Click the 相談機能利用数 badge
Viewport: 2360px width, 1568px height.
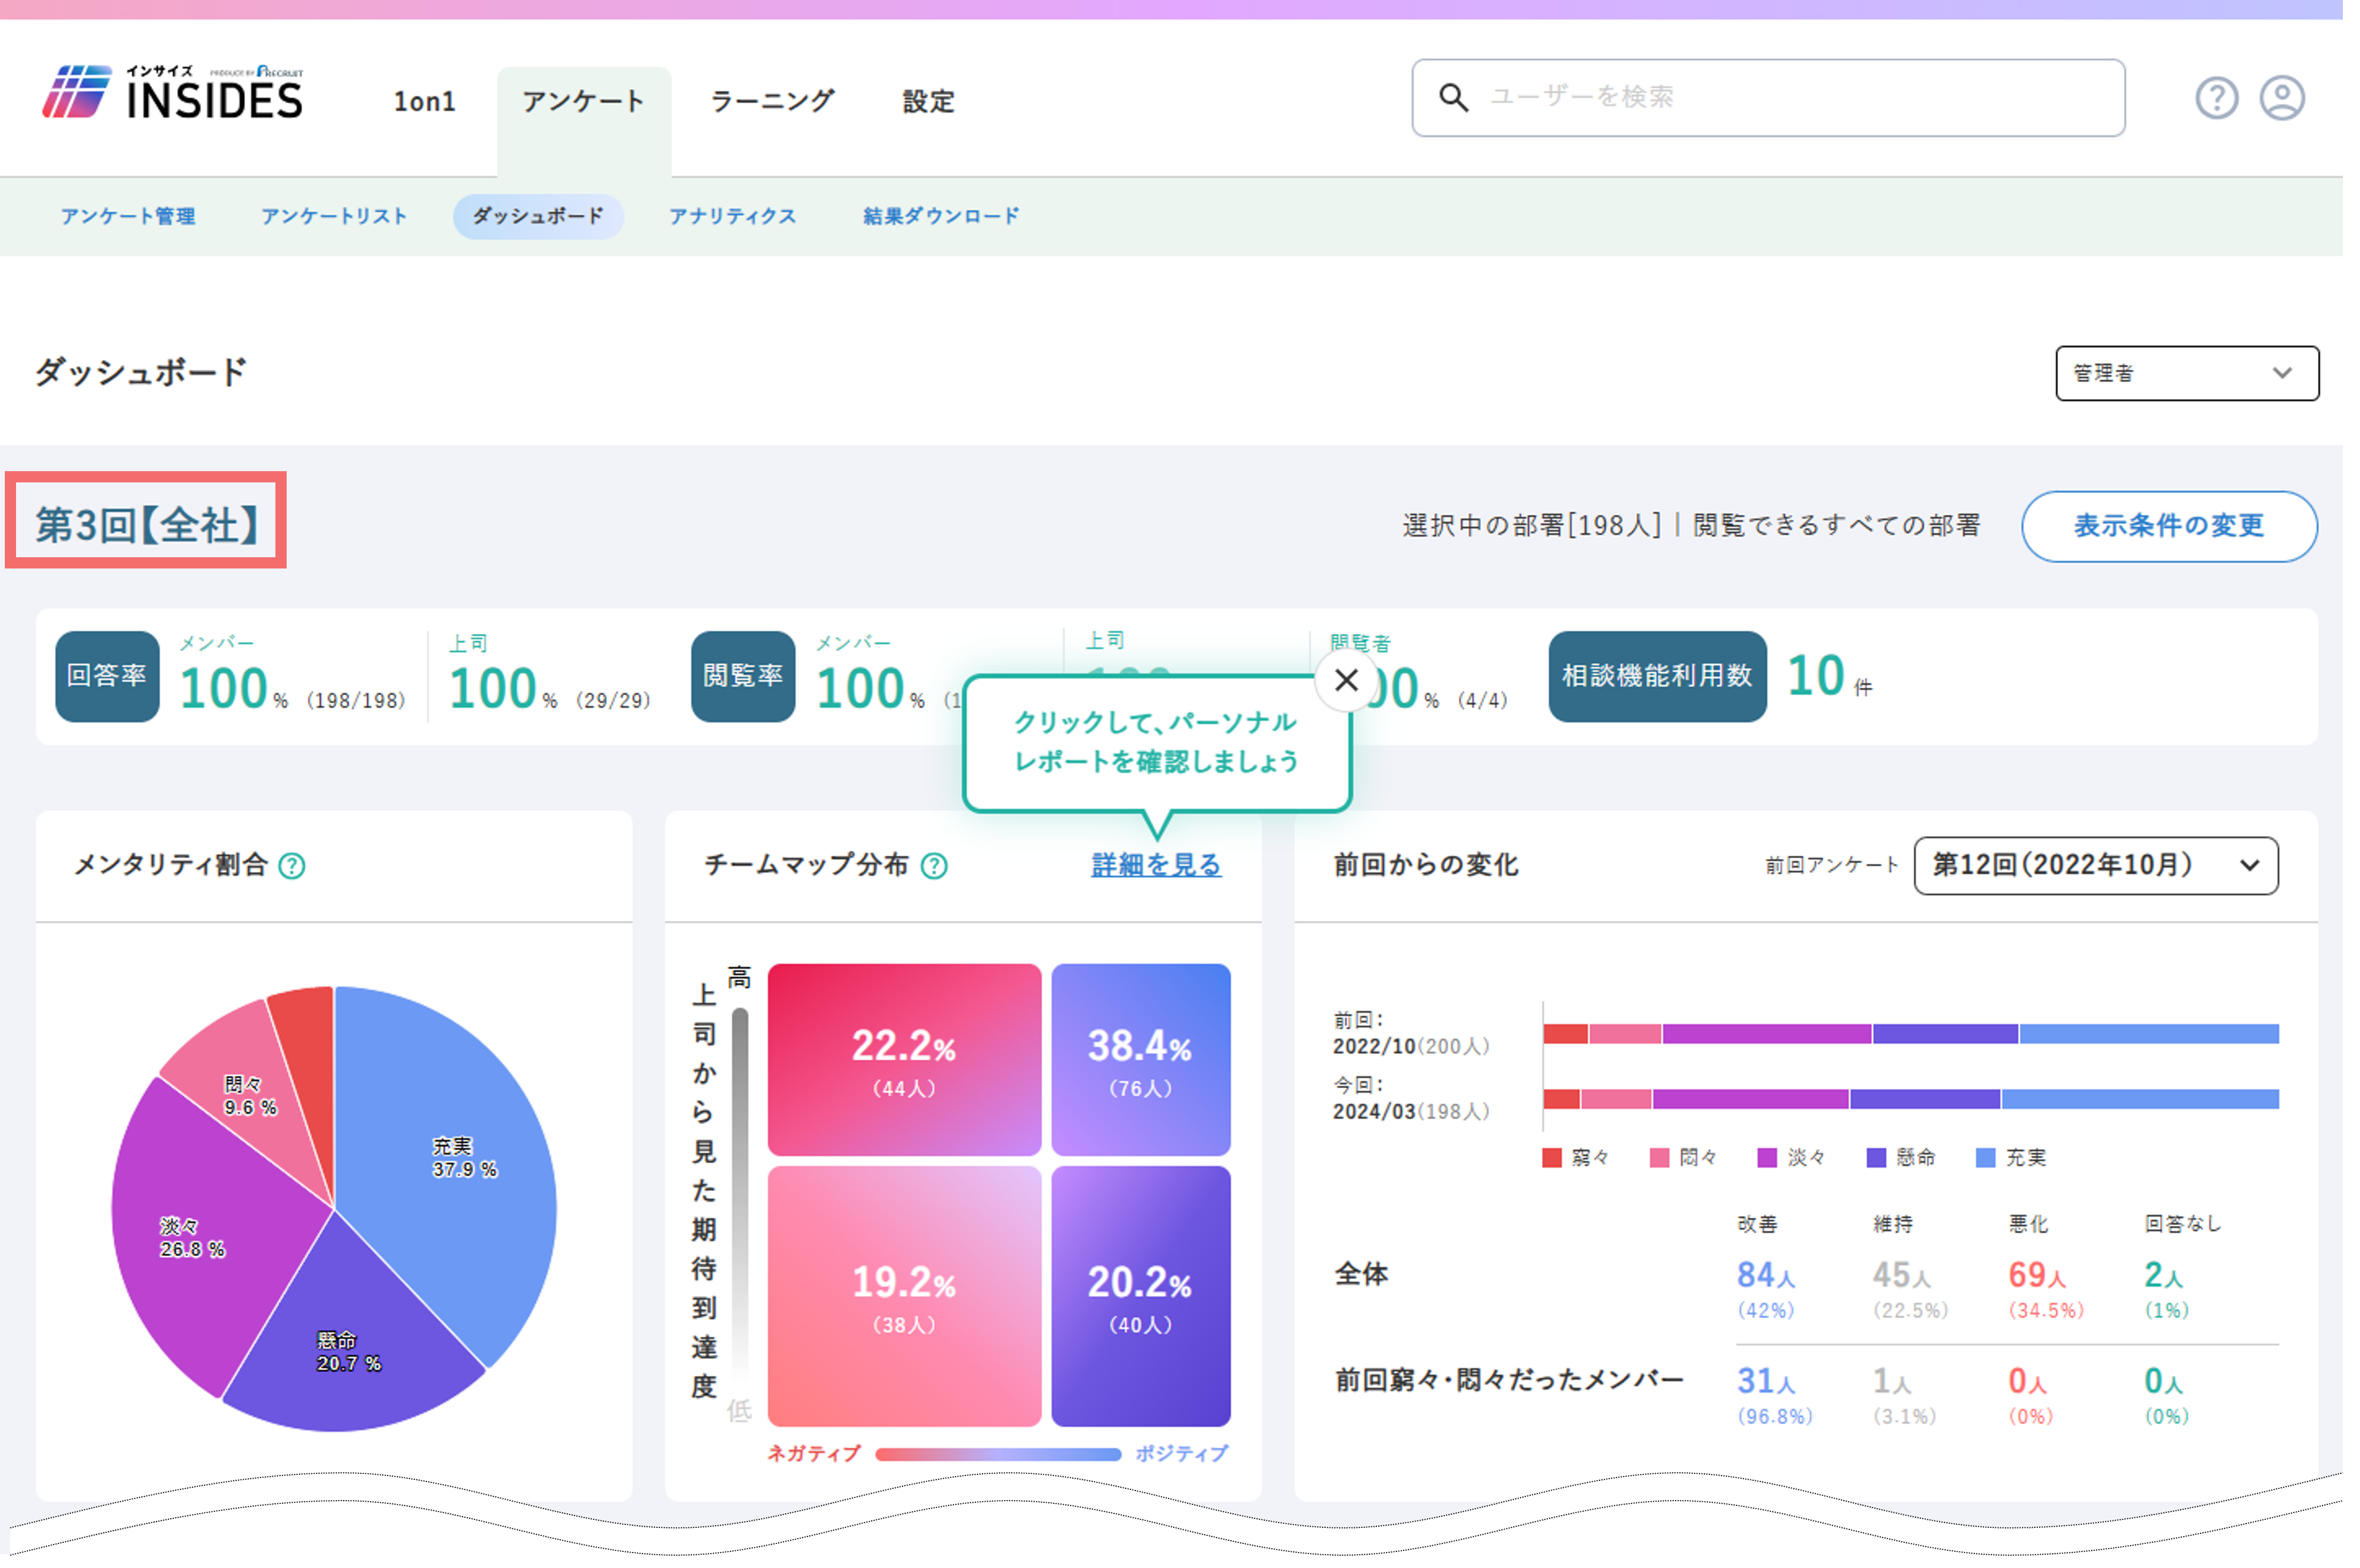(x=1657, y=676)
